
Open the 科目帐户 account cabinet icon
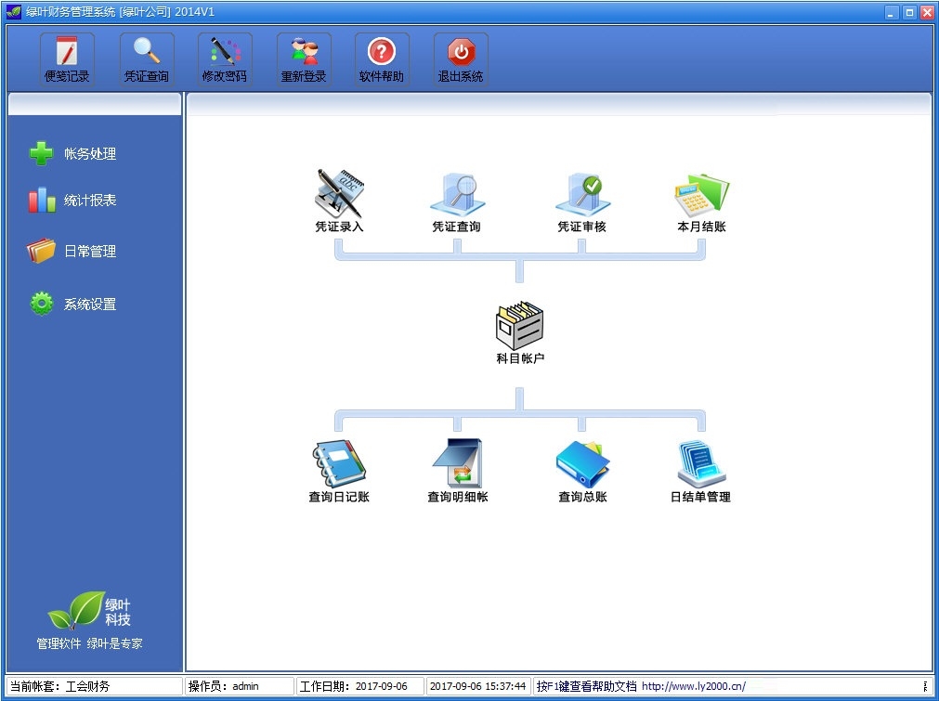tap(520, 326)
